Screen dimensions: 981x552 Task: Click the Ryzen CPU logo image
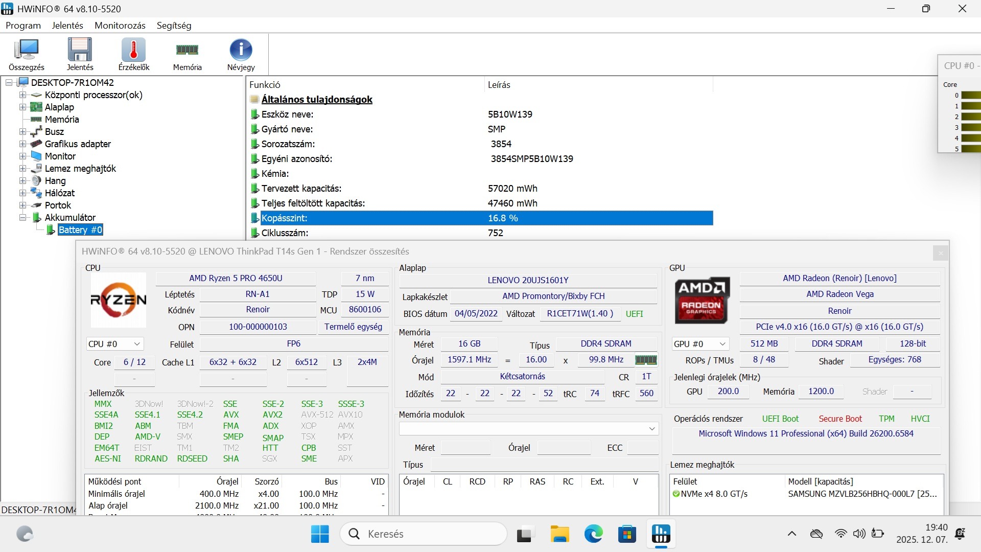[118, 300]
